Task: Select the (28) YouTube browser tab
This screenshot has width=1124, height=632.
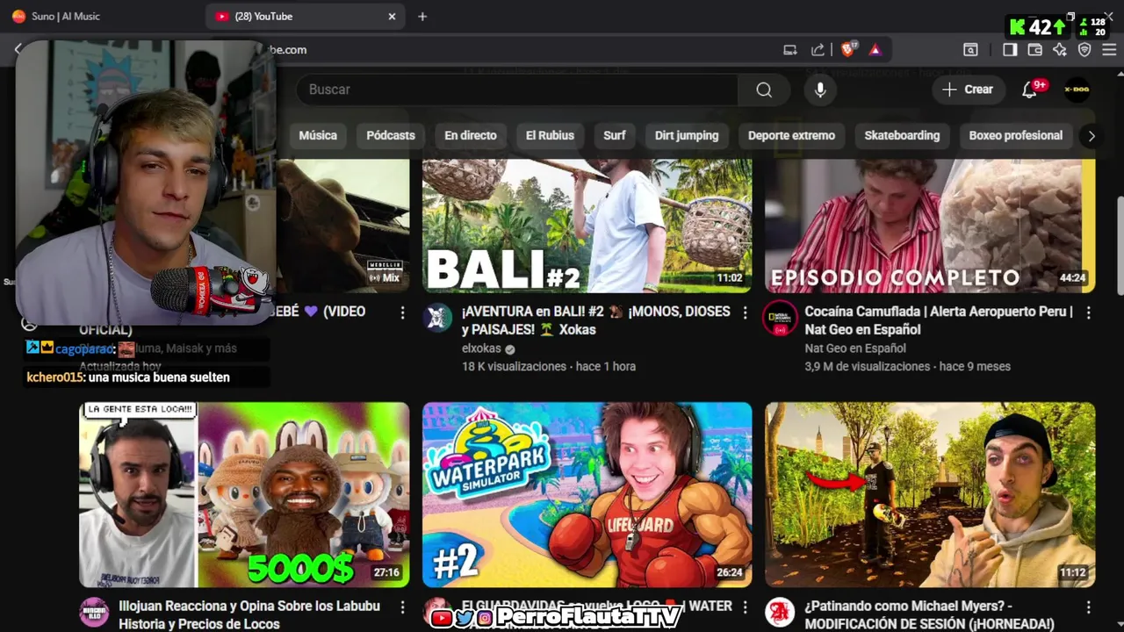Action: 304,17
